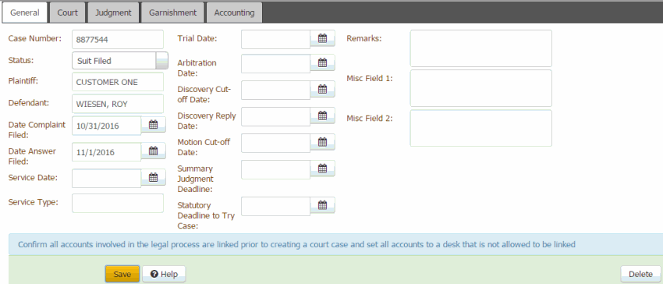
Task: Open calendar for Discovery Reply Date
Action: coord(323,115)
